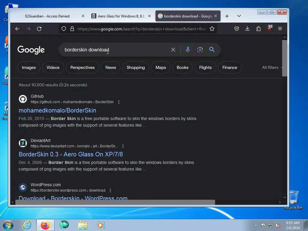Switch to E2Guardian Access Denied tab
308x231 pixels.
click(x=47, y=16)
